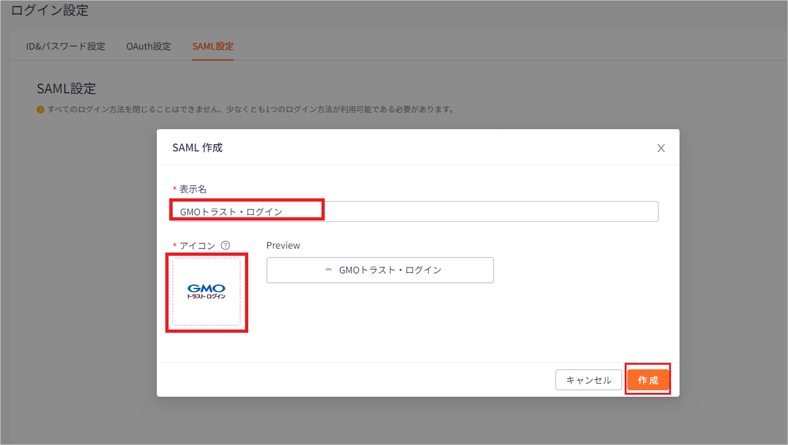This screenshot has height=445, width=788.
Task: Click the SAML 作成 dialog title
Action: point(197,148)
